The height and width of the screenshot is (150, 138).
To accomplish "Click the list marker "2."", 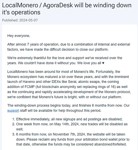I will click(14, 124).
